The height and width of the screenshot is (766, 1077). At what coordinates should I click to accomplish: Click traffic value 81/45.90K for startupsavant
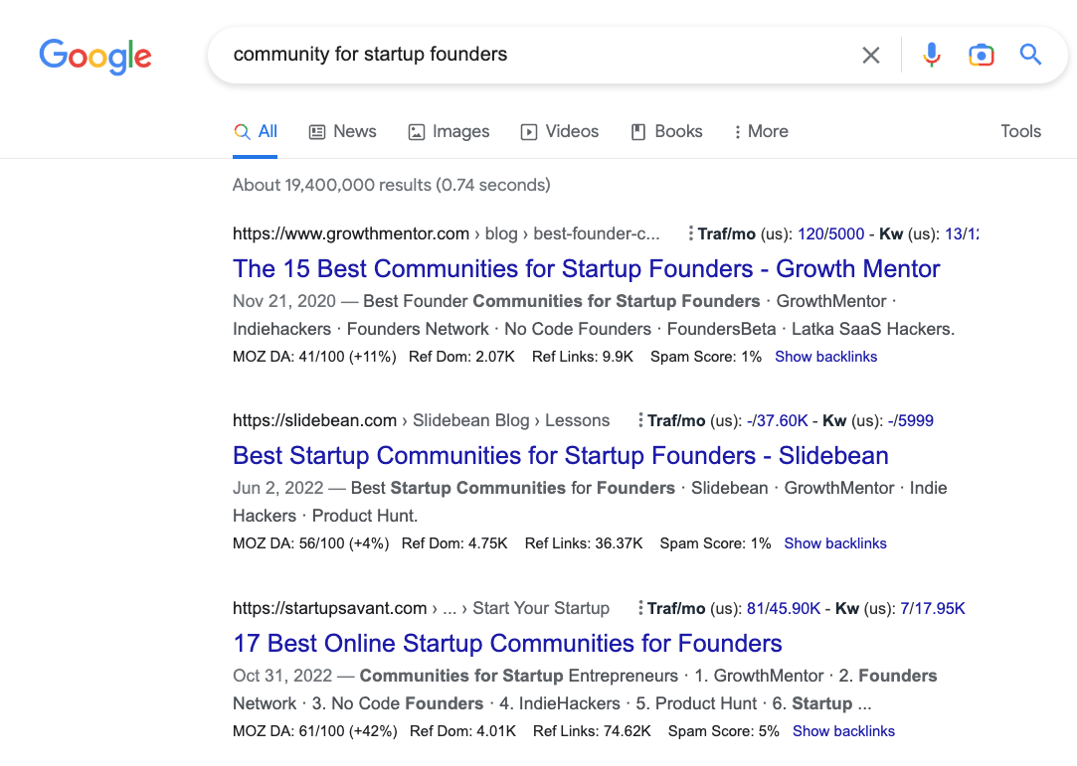783,608
